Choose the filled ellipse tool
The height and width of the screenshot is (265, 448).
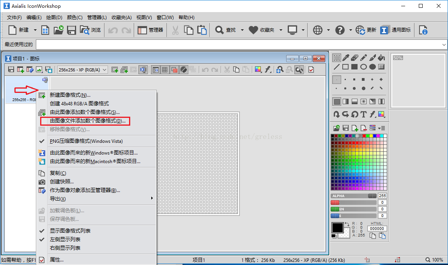tap(372, 67)
